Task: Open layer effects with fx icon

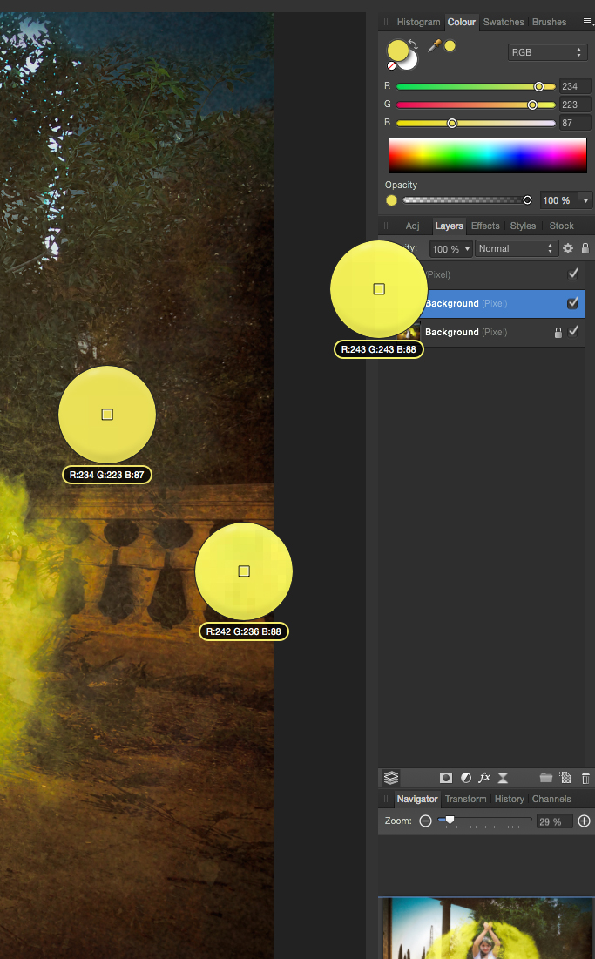Action: tap(484, 777)
